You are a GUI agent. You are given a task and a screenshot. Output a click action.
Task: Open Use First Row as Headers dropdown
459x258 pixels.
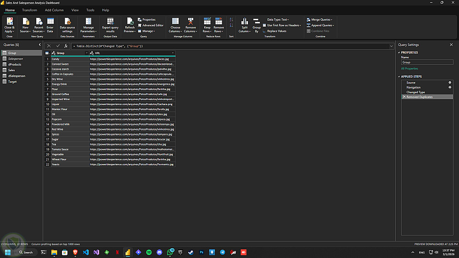coord(282,25)
